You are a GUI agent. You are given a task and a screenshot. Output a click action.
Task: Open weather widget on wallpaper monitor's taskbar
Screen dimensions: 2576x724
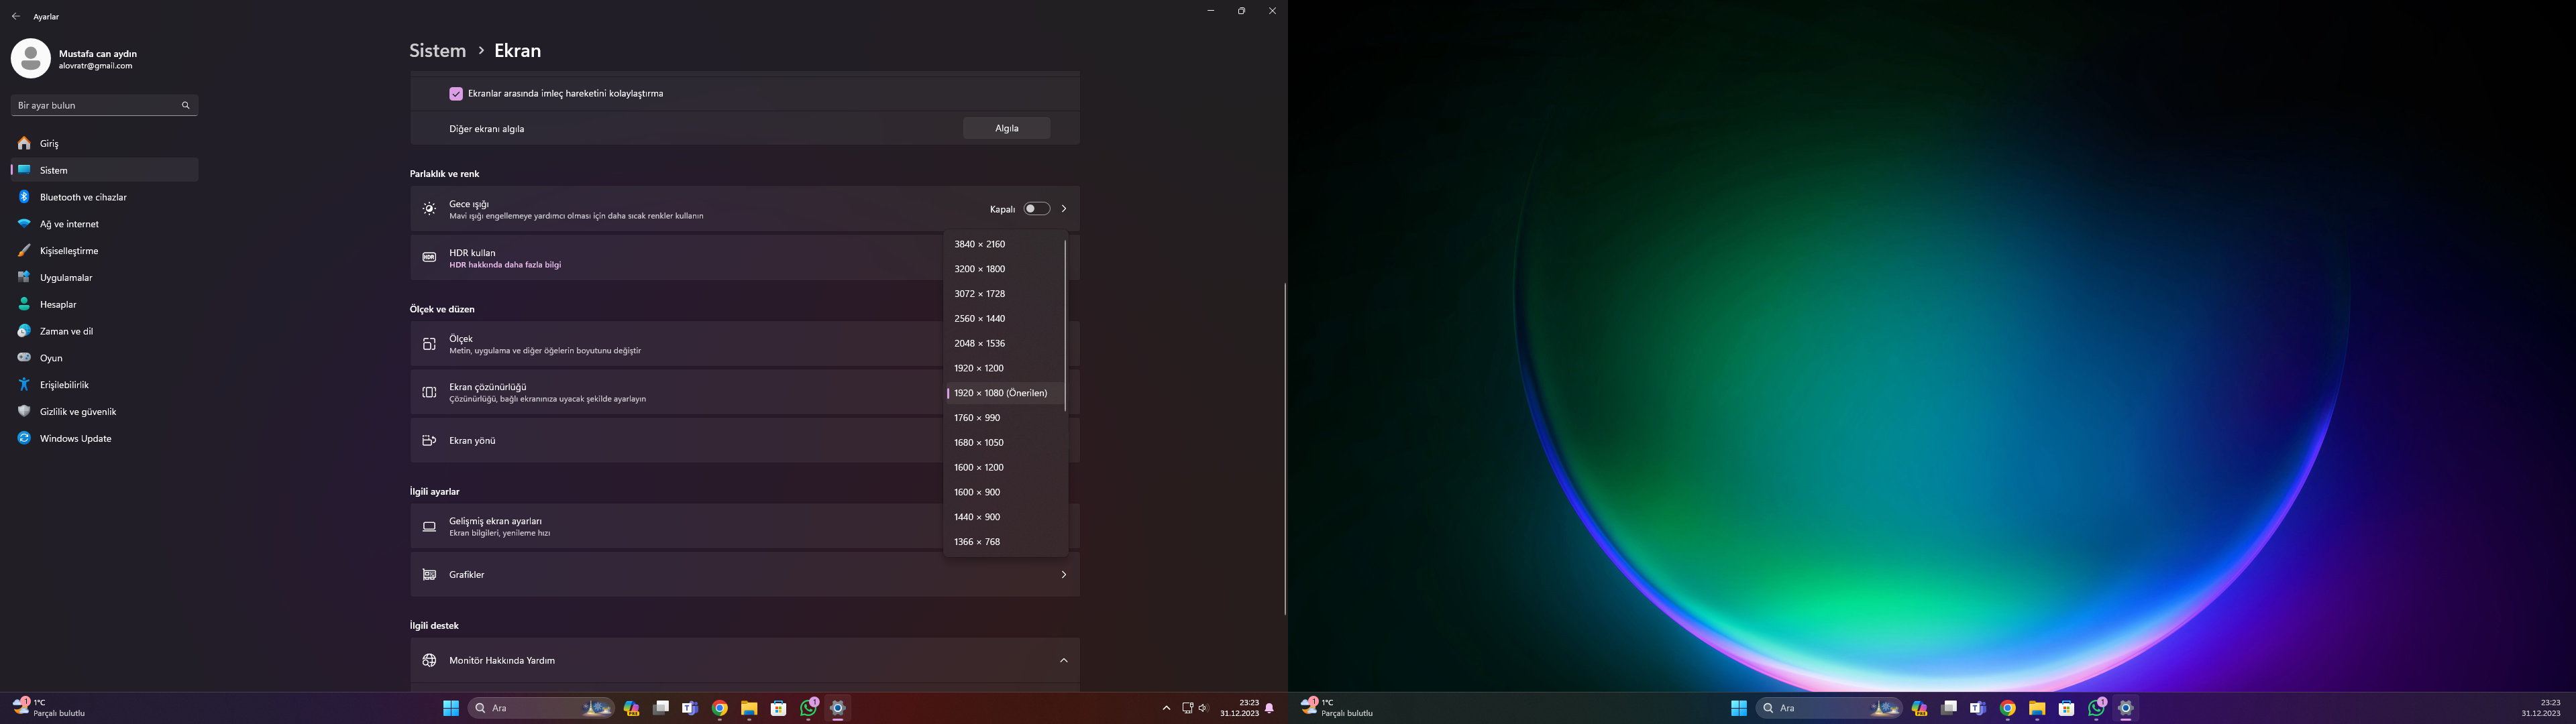click(1337, 708)
